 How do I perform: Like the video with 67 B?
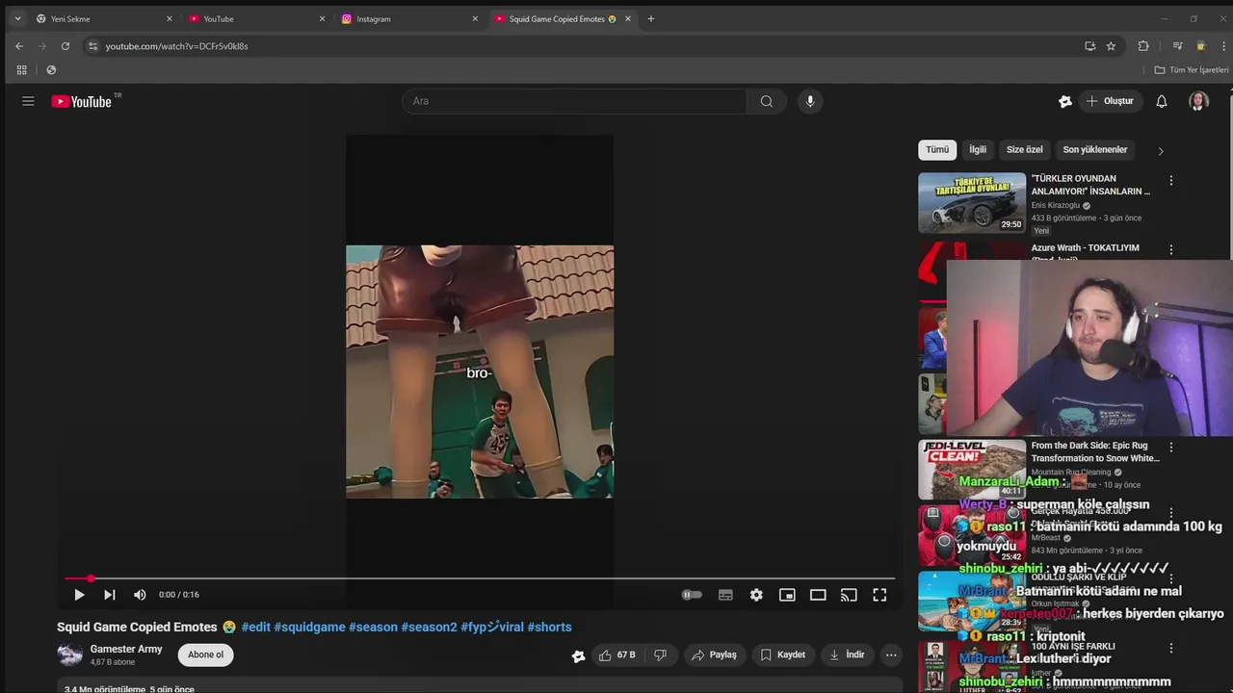click(616, 654)
